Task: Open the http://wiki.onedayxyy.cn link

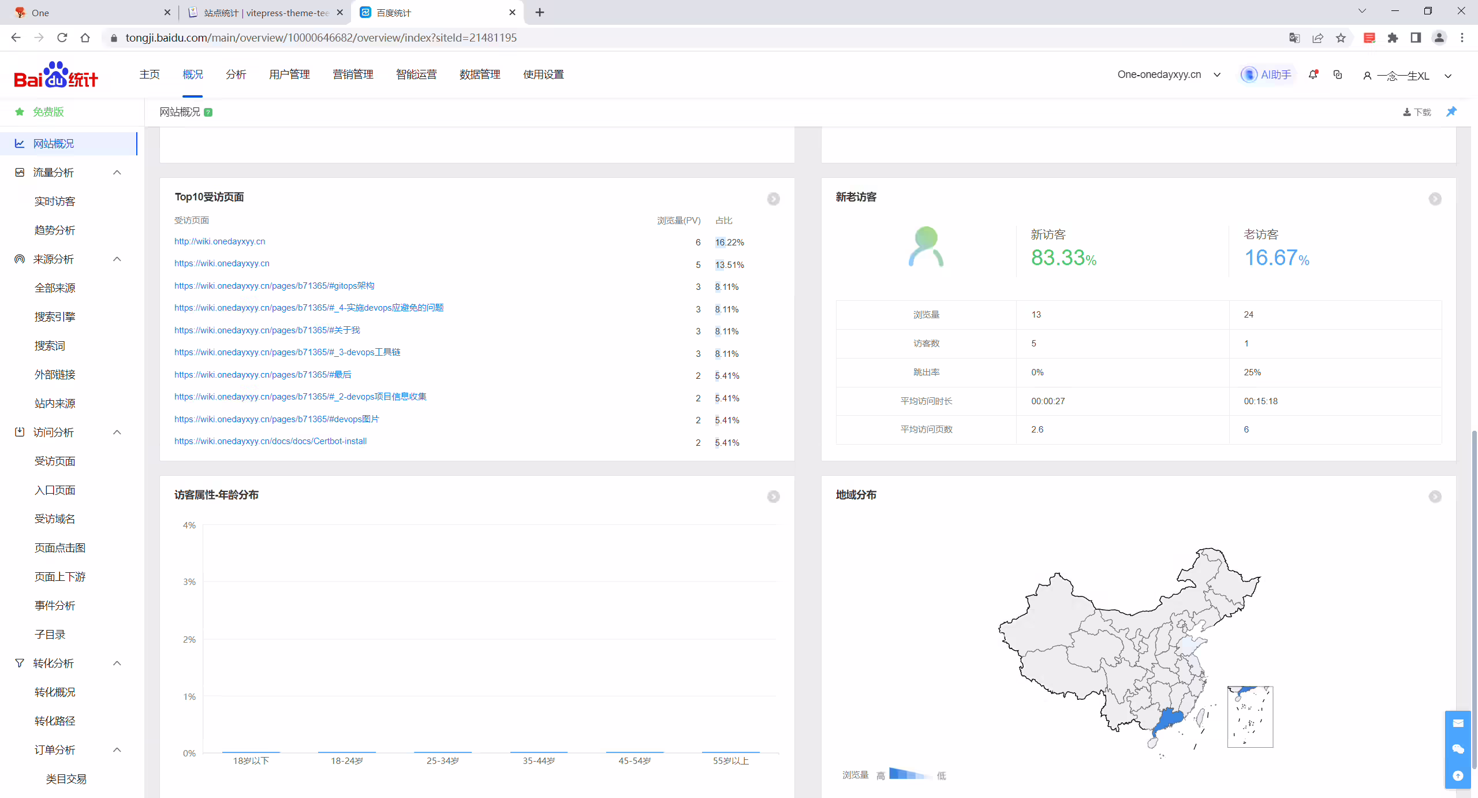Action: [x=220, y=241]
